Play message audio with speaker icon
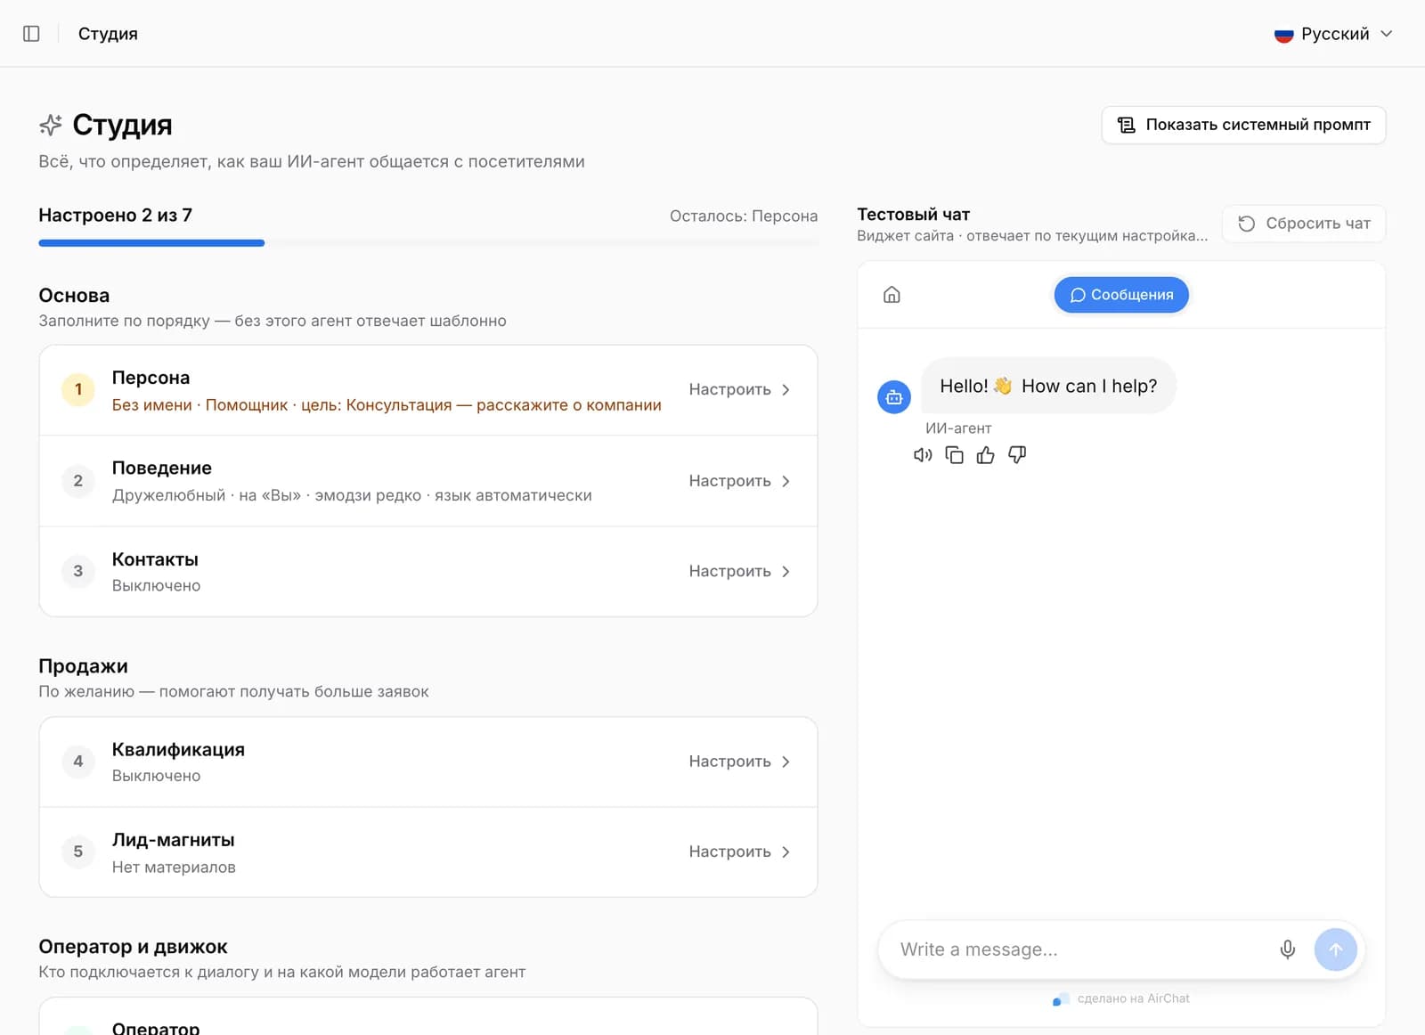Image resolution: width=1425 pixels, height=1035 pixels. (923, 455)
